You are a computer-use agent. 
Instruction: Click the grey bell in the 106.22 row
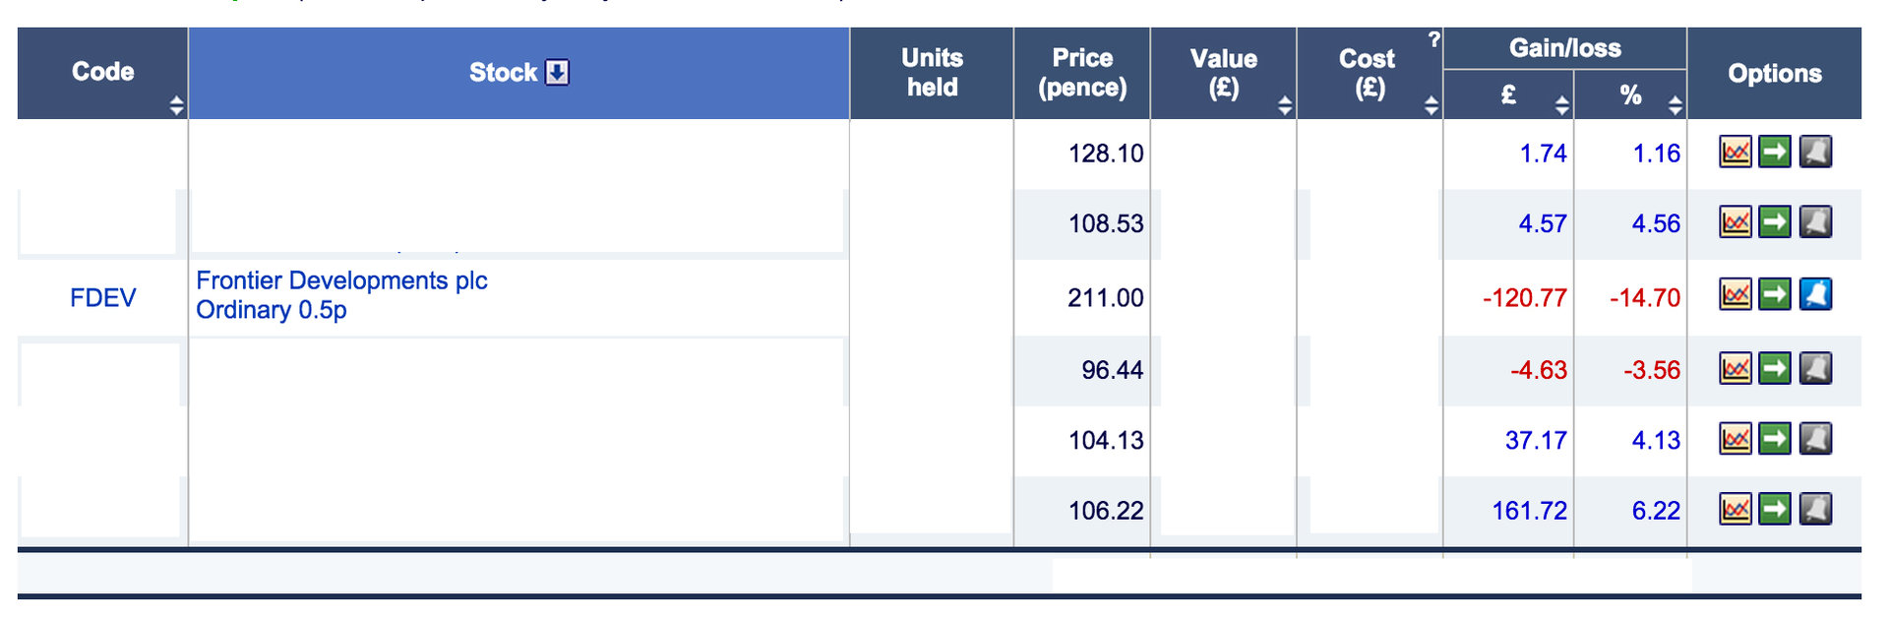(1815, 509)
